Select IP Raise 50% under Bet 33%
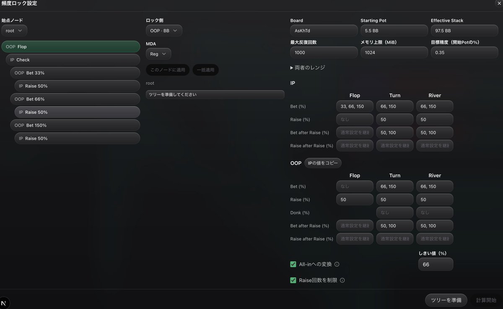 [x=77, y=86]
